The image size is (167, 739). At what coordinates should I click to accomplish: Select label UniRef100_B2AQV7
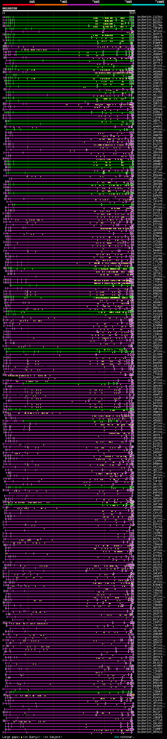tap(150, 377)
